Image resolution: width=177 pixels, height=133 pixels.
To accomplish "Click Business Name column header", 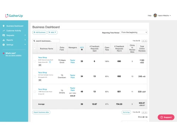I will tap(46, 49).
